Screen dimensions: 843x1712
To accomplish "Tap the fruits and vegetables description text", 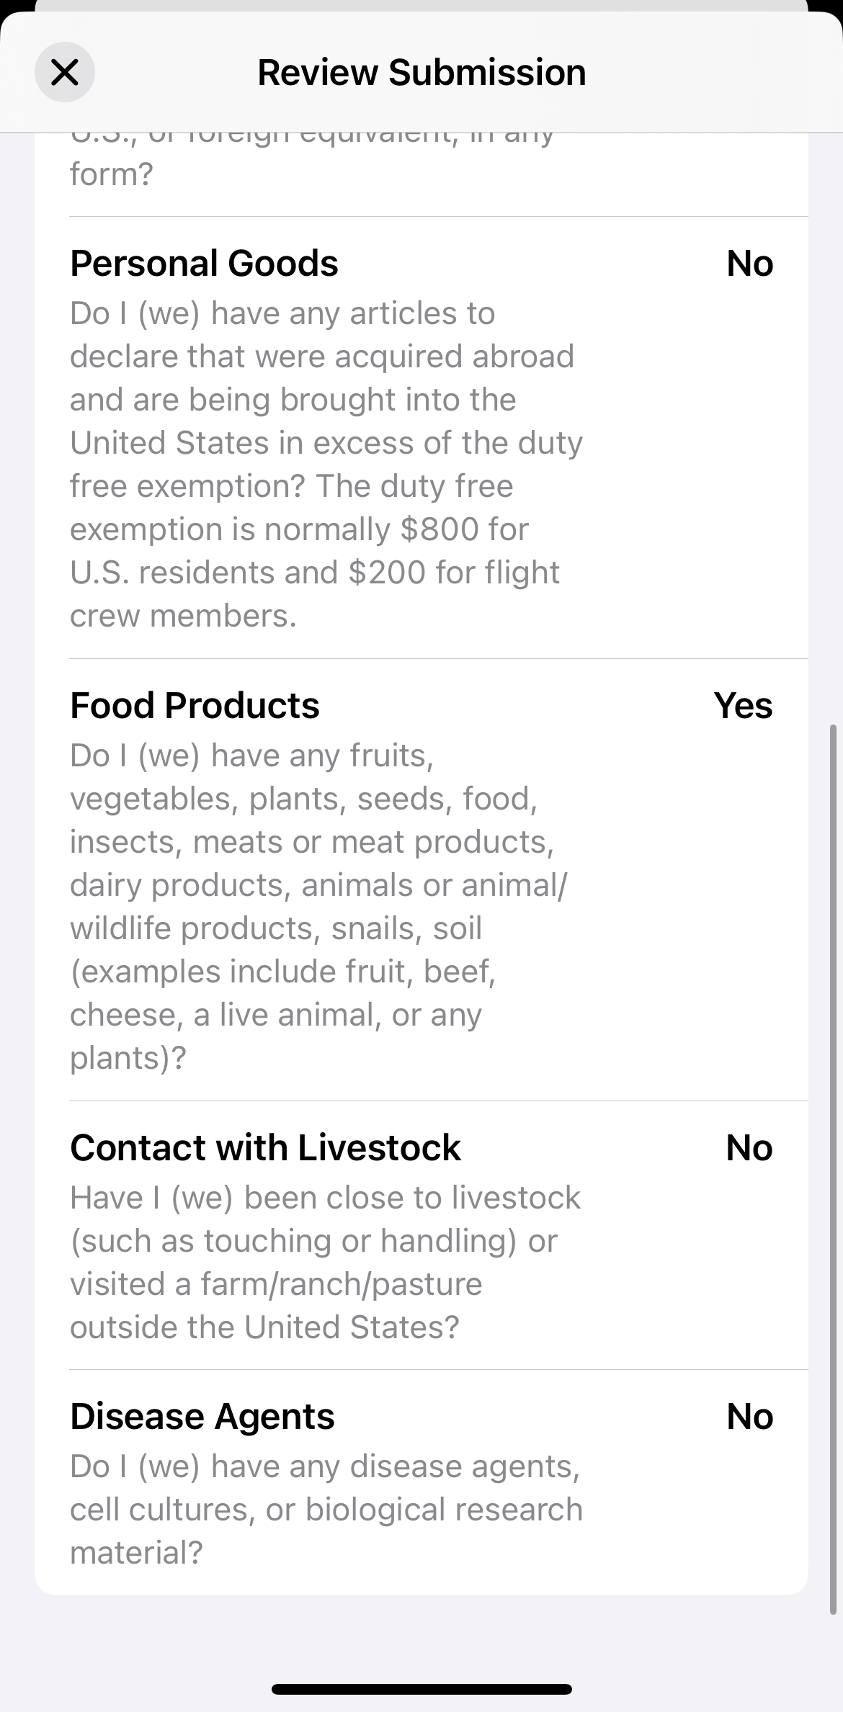I will (318, 906).
